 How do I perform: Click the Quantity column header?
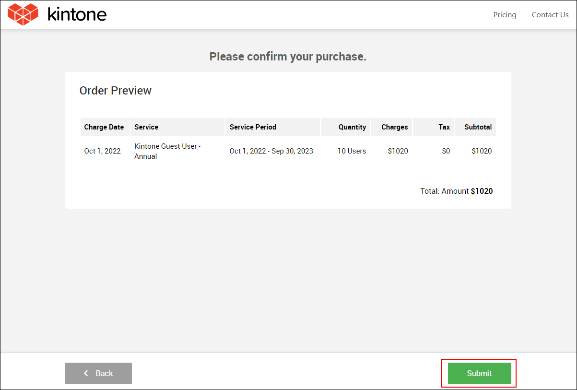tap(352, 127)
